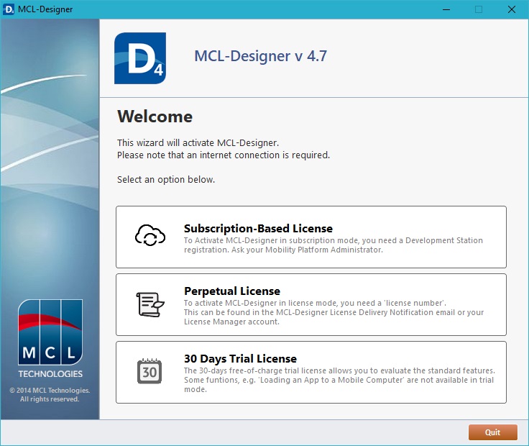Click the license scroll icon for Perpetual License
Viewport: 529px width, 446px height.
pos(150,304)
